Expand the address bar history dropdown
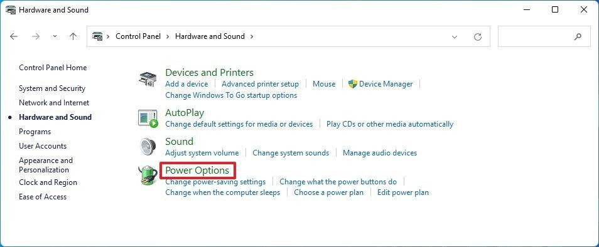The width and height of the screenshot is (599, 247). (x=455, y=37)
